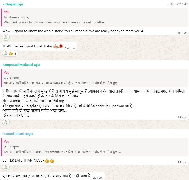
Task: Click the thumbs-up emoji after 'Girish bahu'
Action: click(56, 46)
